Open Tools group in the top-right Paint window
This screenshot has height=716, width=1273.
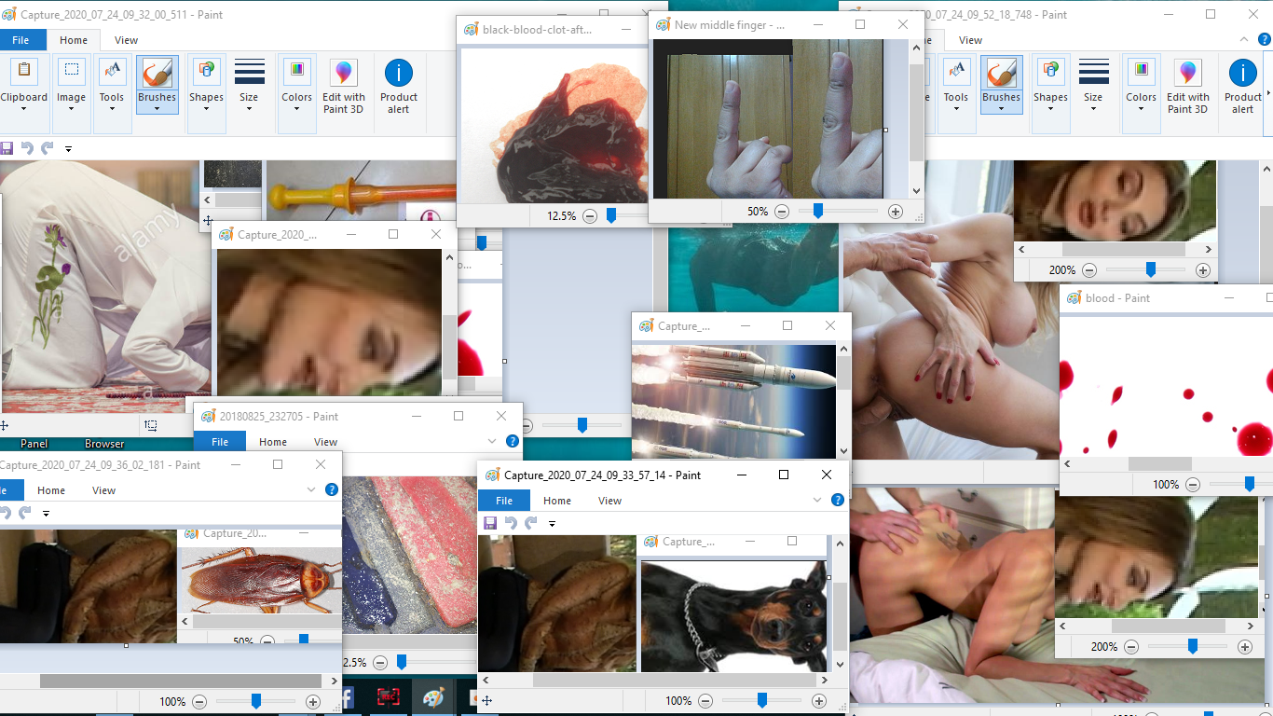(x=955, y=84)
